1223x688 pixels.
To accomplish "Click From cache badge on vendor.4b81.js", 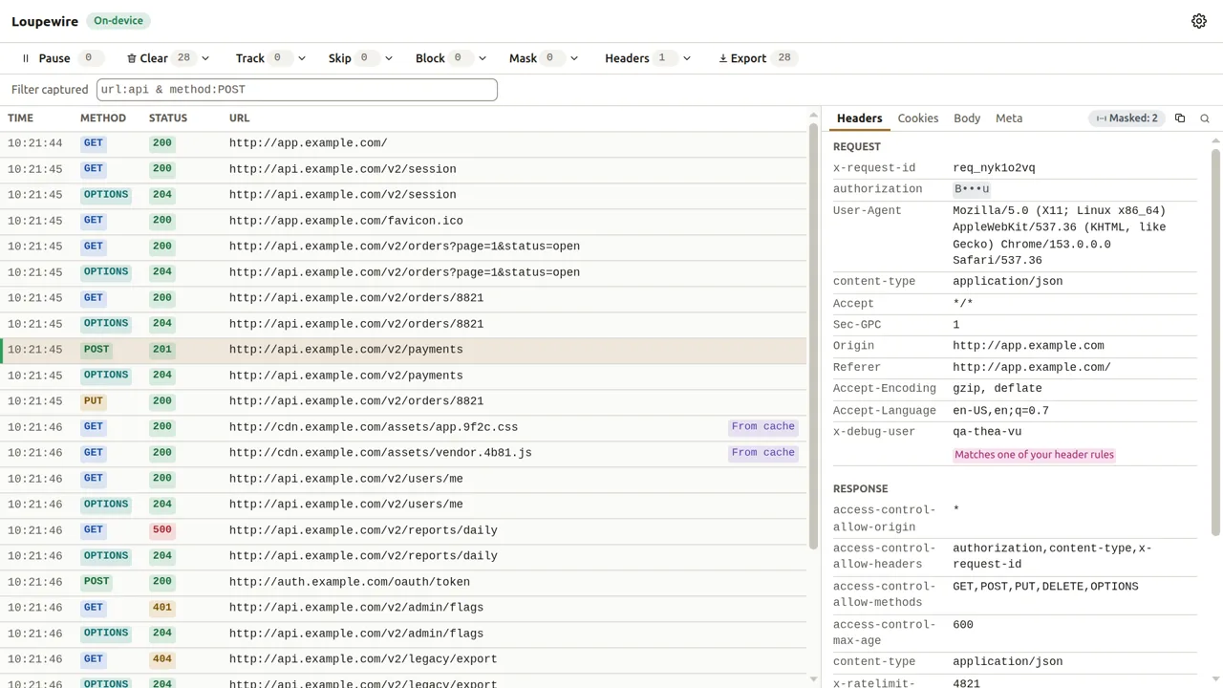I will click(x=763, y=453).
